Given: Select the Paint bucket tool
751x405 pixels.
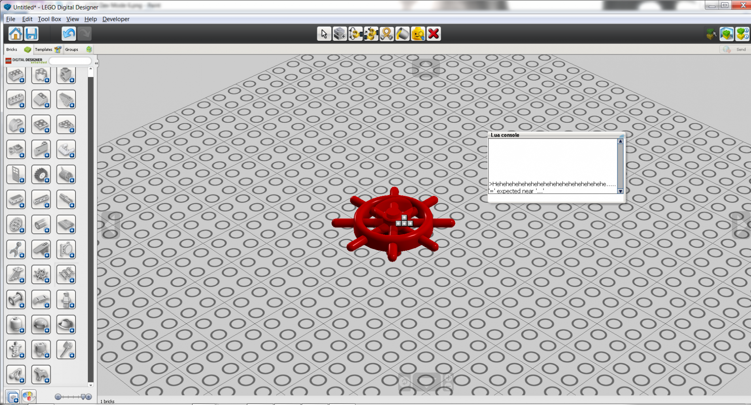Looking at the screenshot, I should 402,34.
